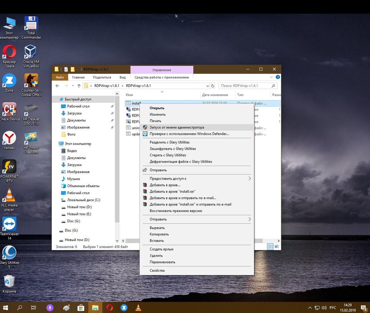Click the refresh button beside address bar
This screenshot has height=313, width=370.
pyautogui.click(x=212, y=86)
